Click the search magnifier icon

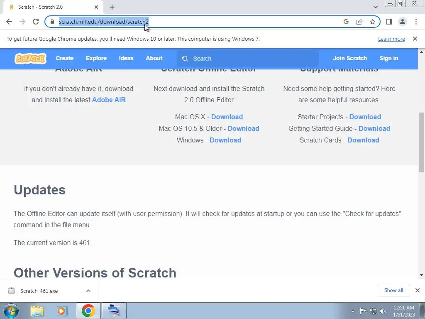[185, 59]
